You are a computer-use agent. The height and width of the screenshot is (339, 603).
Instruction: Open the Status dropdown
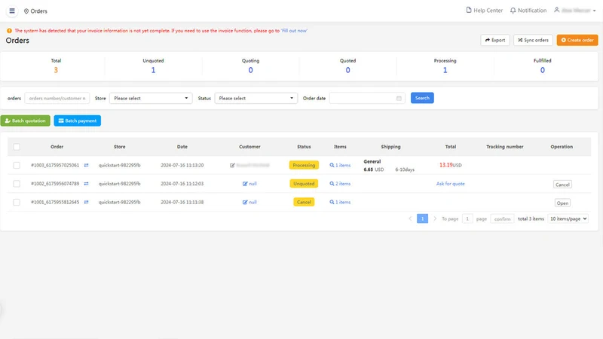point(256,99)
